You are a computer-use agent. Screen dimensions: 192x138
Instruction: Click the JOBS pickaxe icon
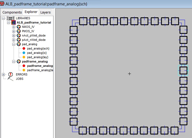(11, 79)
